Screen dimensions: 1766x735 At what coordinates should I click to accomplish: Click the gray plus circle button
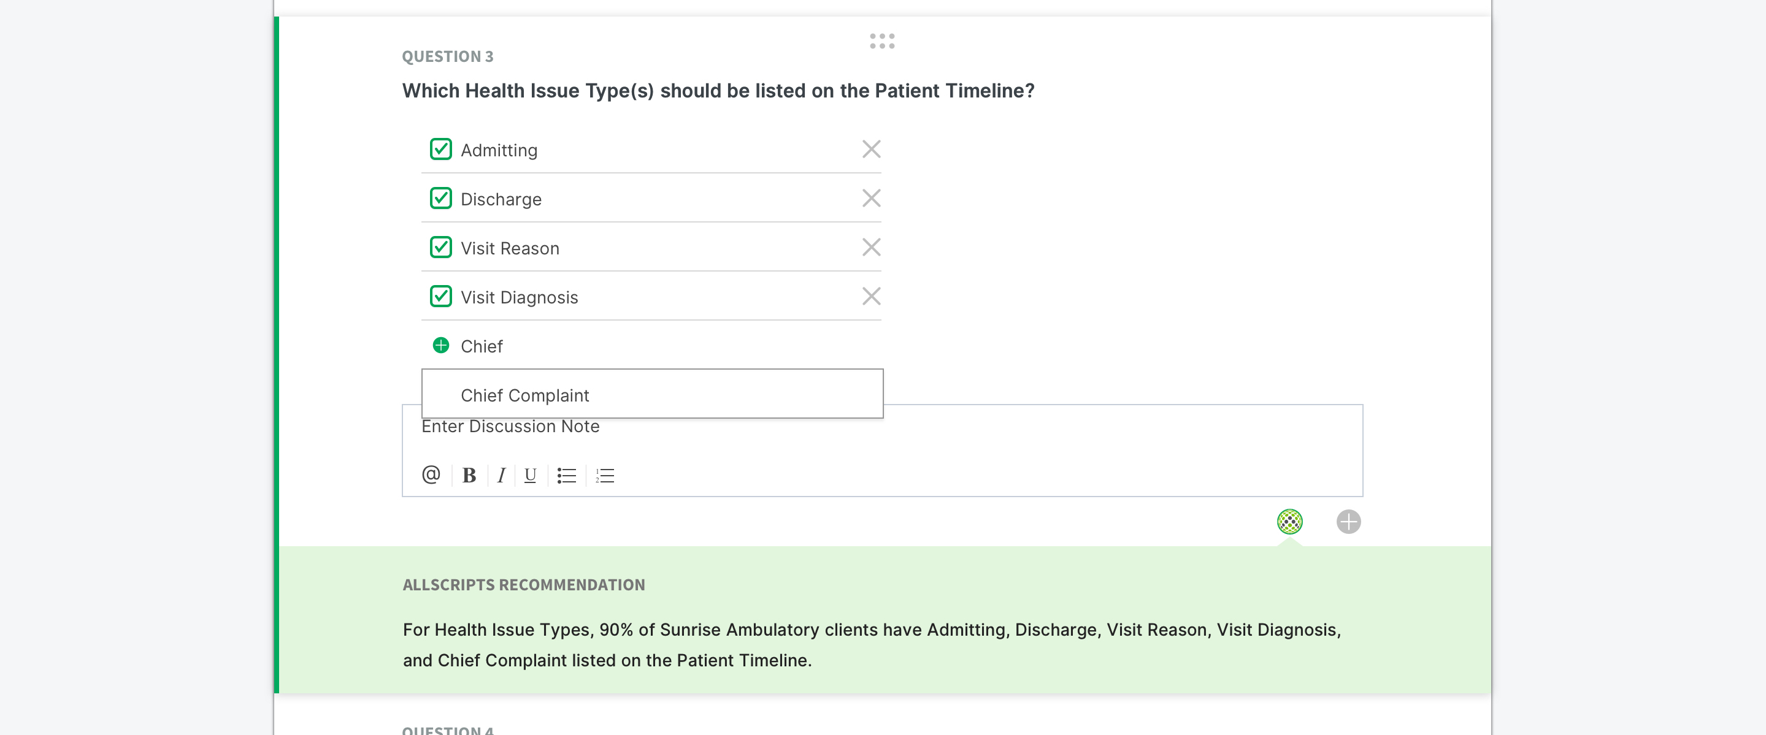tap(1348, 522)
